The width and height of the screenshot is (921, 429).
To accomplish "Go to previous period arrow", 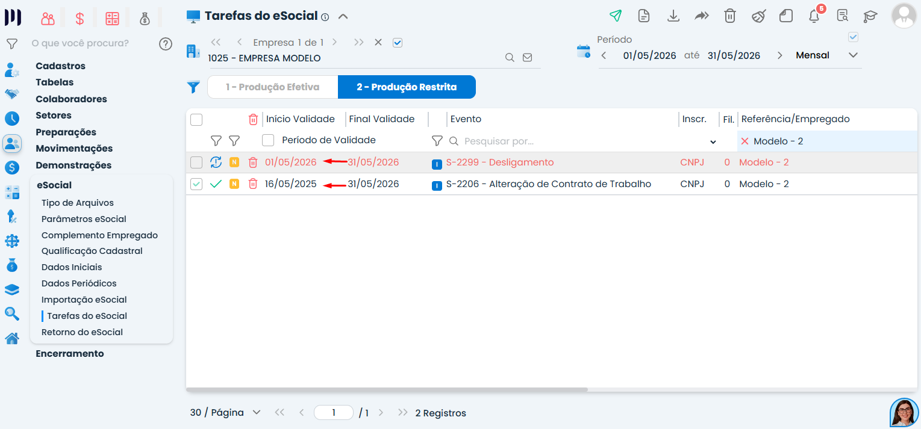I will point(604,55).
